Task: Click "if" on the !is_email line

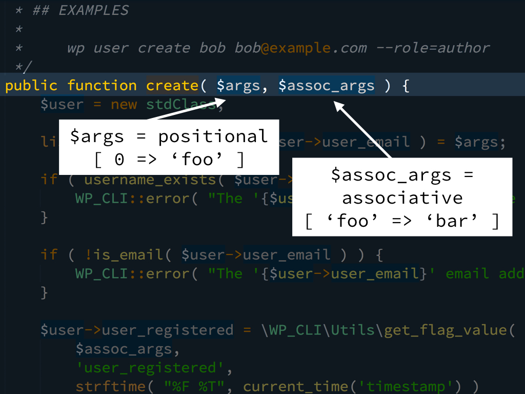Action: 49,254
